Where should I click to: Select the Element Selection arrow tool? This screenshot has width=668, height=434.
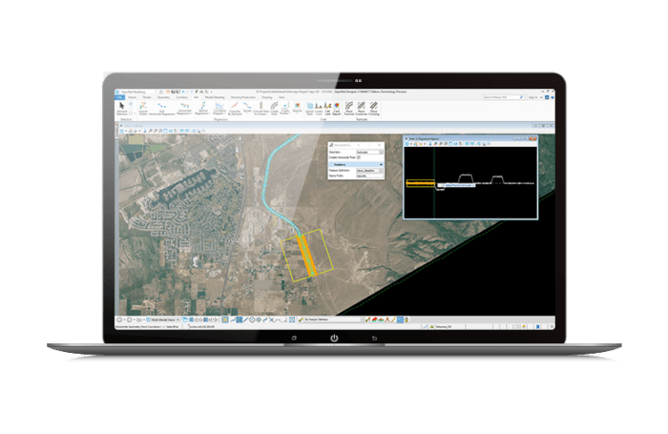(120, 107)
